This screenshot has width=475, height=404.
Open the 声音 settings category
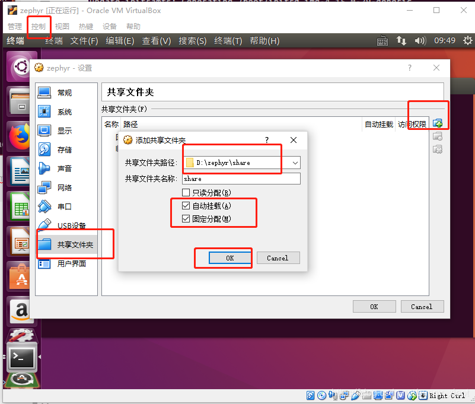pyautogui.click(x=66, y=168)
